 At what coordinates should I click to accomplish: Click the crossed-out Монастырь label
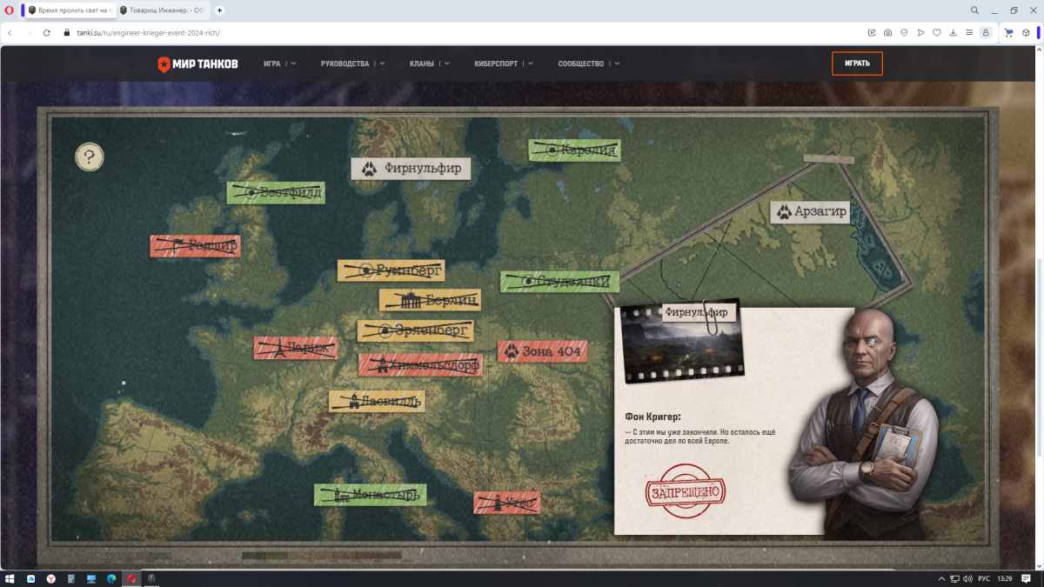tap(370, 495)
